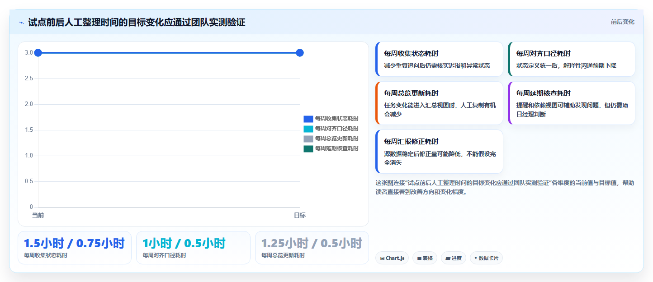Click the 当前 x-axis label

38,215
